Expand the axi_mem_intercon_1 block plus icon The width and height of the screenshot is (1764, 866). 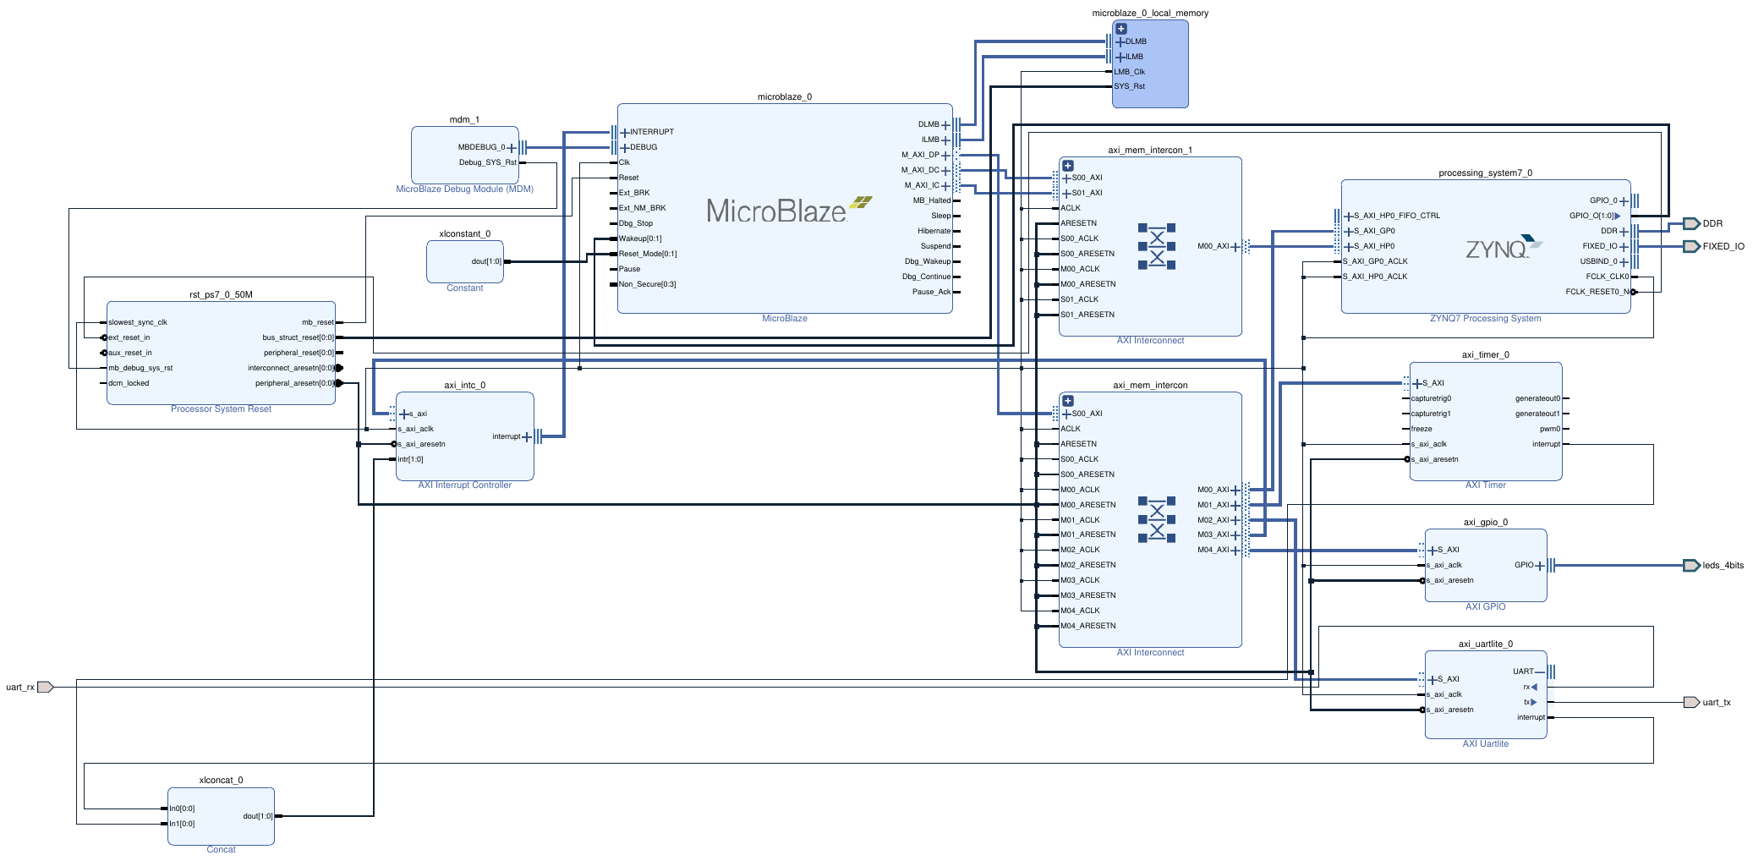click(1068, 166)
